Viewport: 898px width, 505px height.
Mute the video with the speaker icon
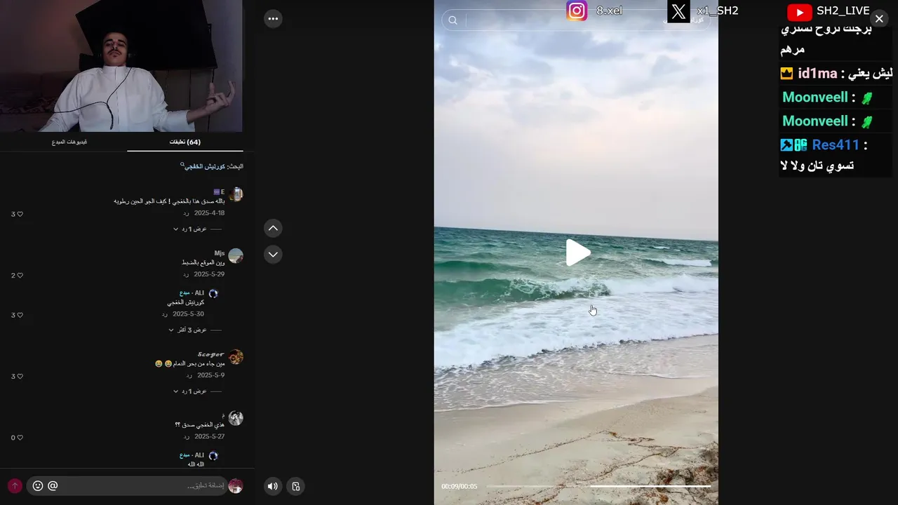[273, 486]
